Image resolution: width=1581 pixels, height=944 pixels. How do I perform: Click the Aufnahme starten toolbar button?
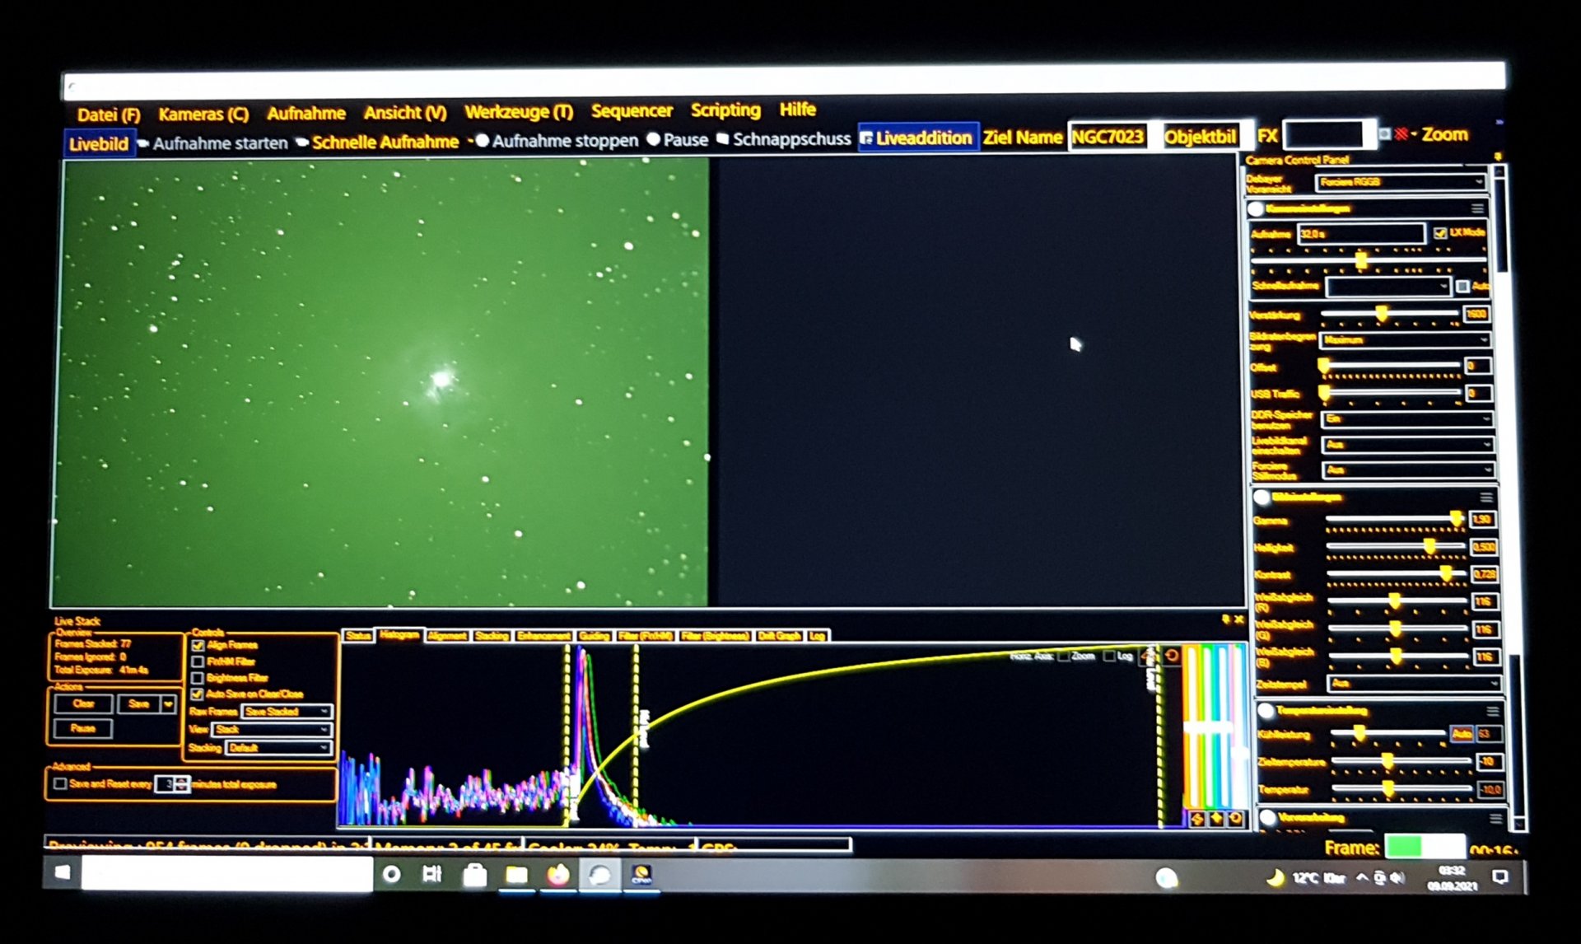[213, 143]
